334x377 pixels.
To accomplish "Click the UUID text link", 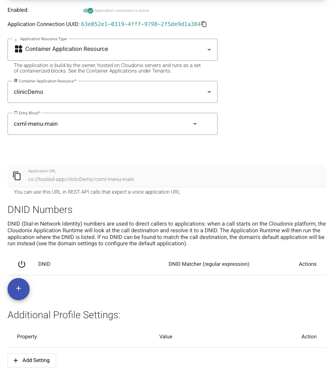I will click(x=141, y=24).
